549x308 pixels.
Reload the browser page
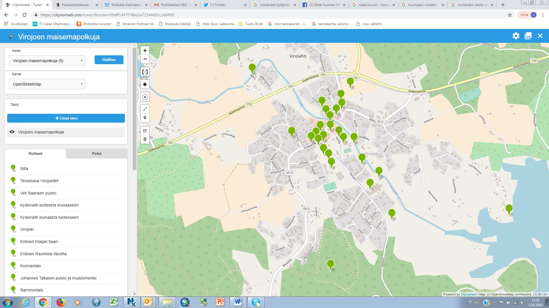pyautogui.click(x=25, y=15)
